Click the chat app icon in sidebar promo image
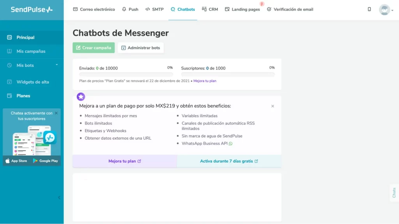The width and height of the screenshot is (399, 224). click(49, 137)
